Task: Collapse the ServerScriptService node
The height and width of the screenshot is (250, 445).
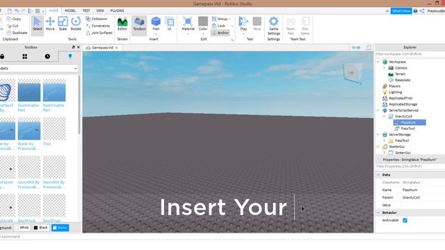Action: coord(378,110)
